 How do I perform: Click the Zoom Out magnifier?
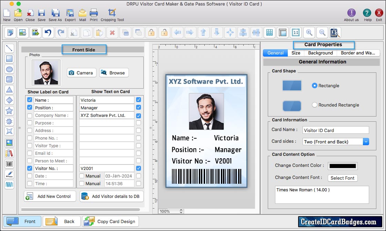click(x=322, y=32)
